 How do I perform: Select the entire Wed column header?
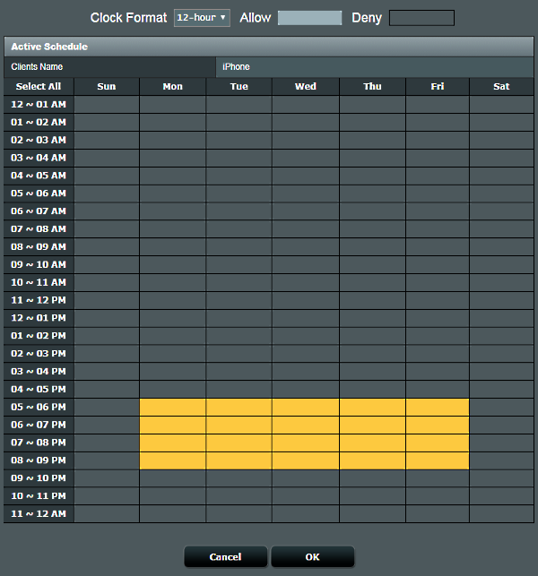click(x=306, y=86)
